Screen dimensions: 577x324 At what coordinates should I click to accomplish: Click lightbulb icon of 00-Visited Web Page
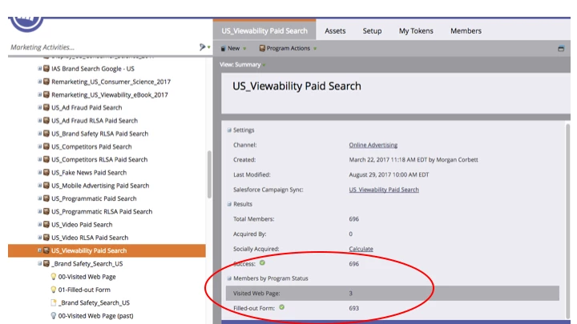click(x=54, y=277)
